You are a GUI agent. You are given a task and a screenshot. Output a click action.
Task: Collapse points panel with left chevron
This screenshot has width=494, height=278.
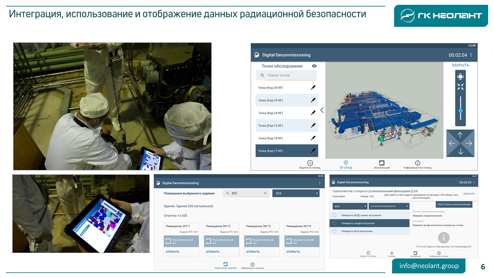tap(322, 110)
